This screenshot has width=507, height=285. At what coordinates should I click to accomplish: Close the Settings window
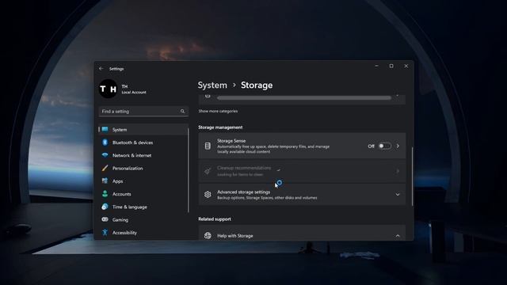pyautogui.click(x=406, y=66)
